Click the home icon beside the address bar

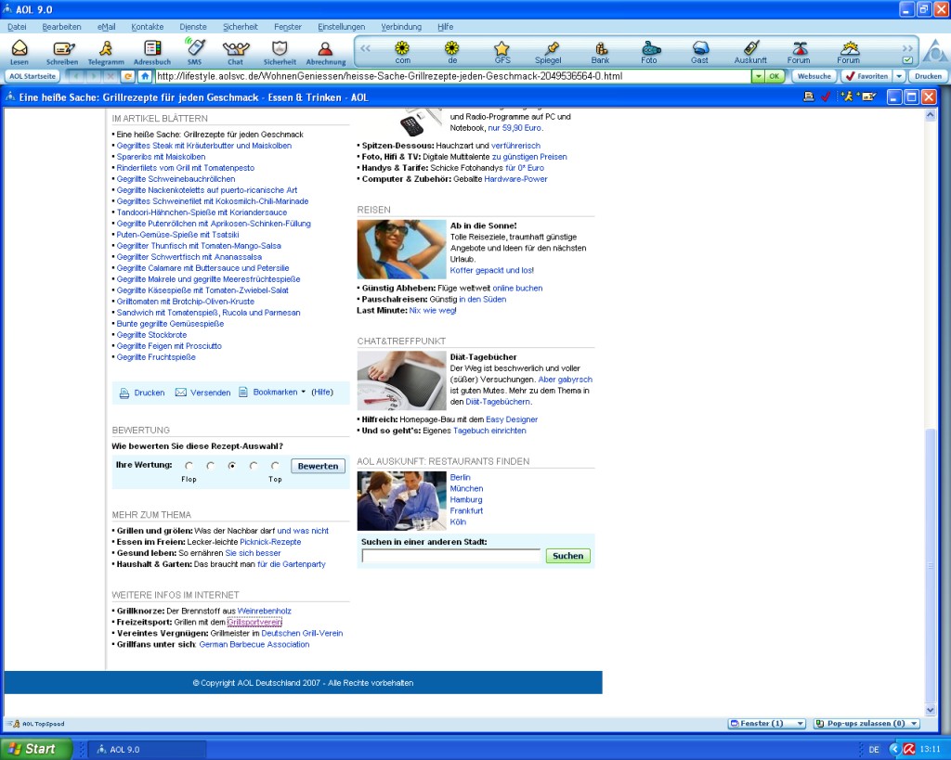point(144,76)
